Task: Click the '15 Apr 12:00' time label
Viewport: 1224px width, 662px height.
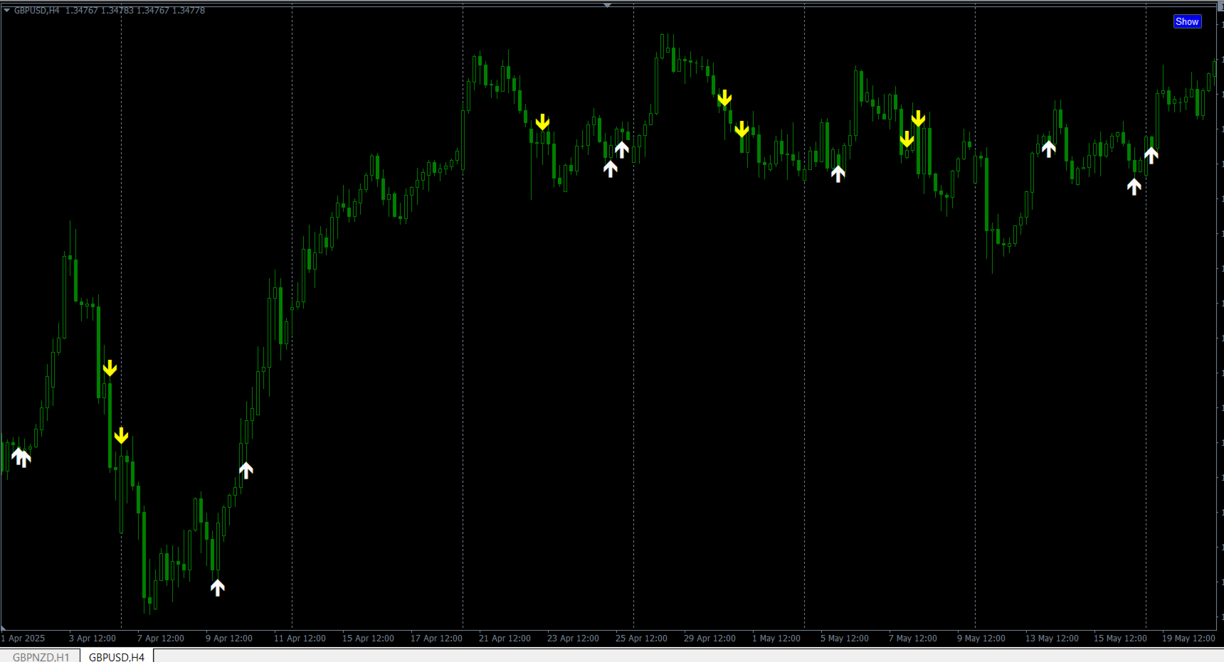Action: pyautogui.click(x=368, y=639)
